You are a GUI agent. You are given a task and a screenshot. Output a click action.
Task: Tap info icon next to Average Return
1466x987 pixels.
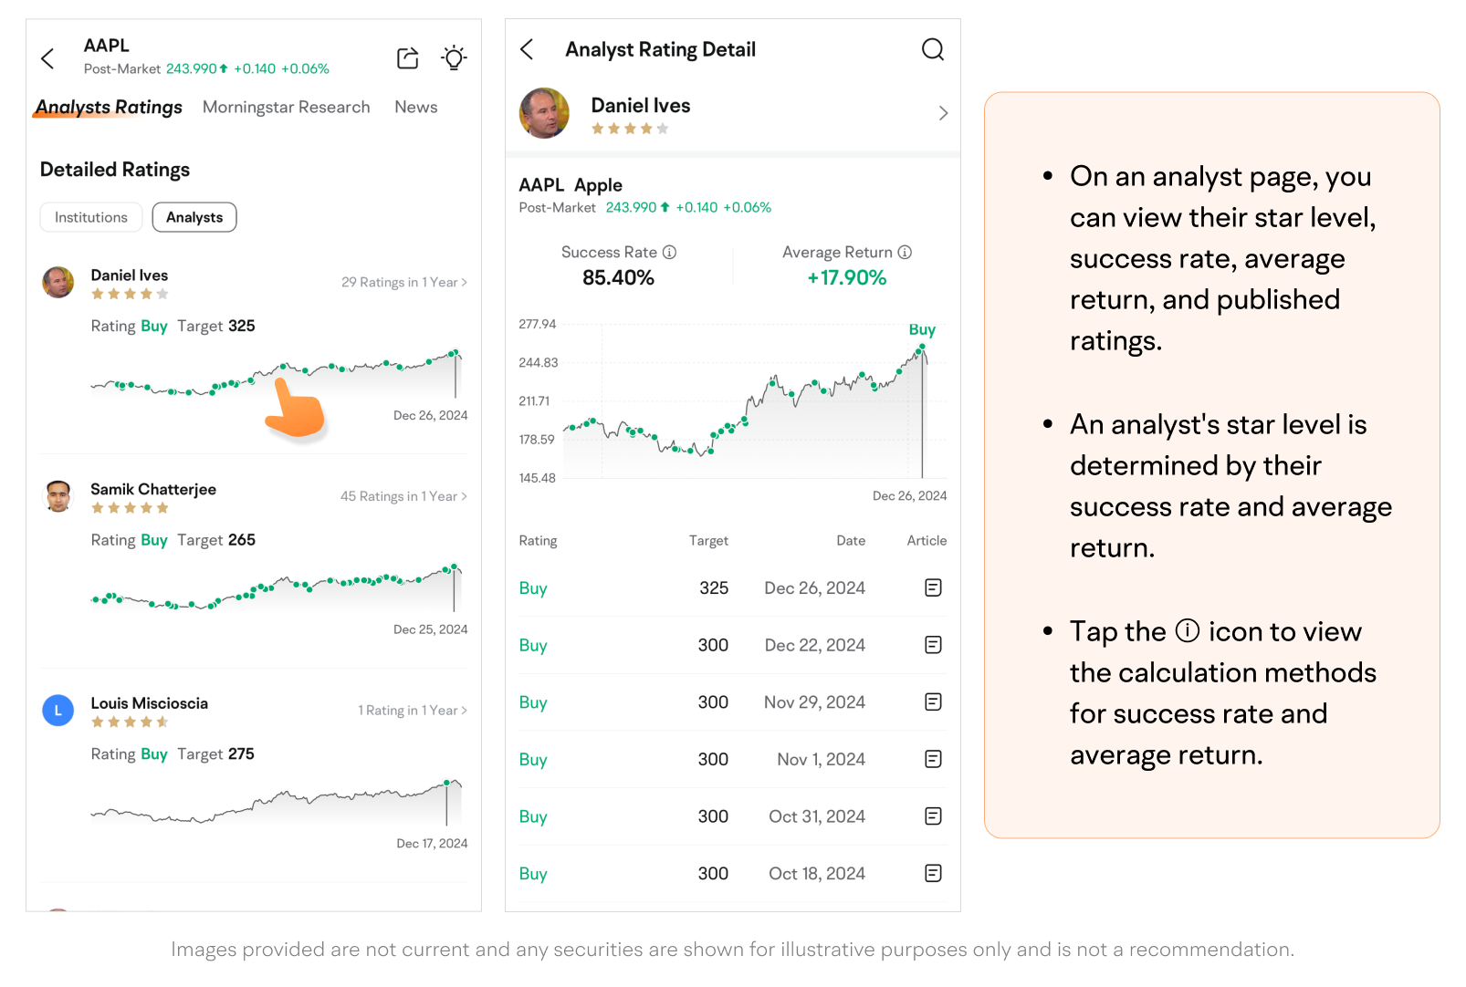[x=905, y=253]
